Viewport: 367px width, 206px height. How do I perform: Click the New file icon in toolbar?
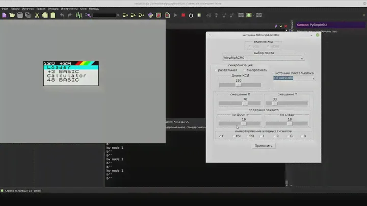pos(5,15)
